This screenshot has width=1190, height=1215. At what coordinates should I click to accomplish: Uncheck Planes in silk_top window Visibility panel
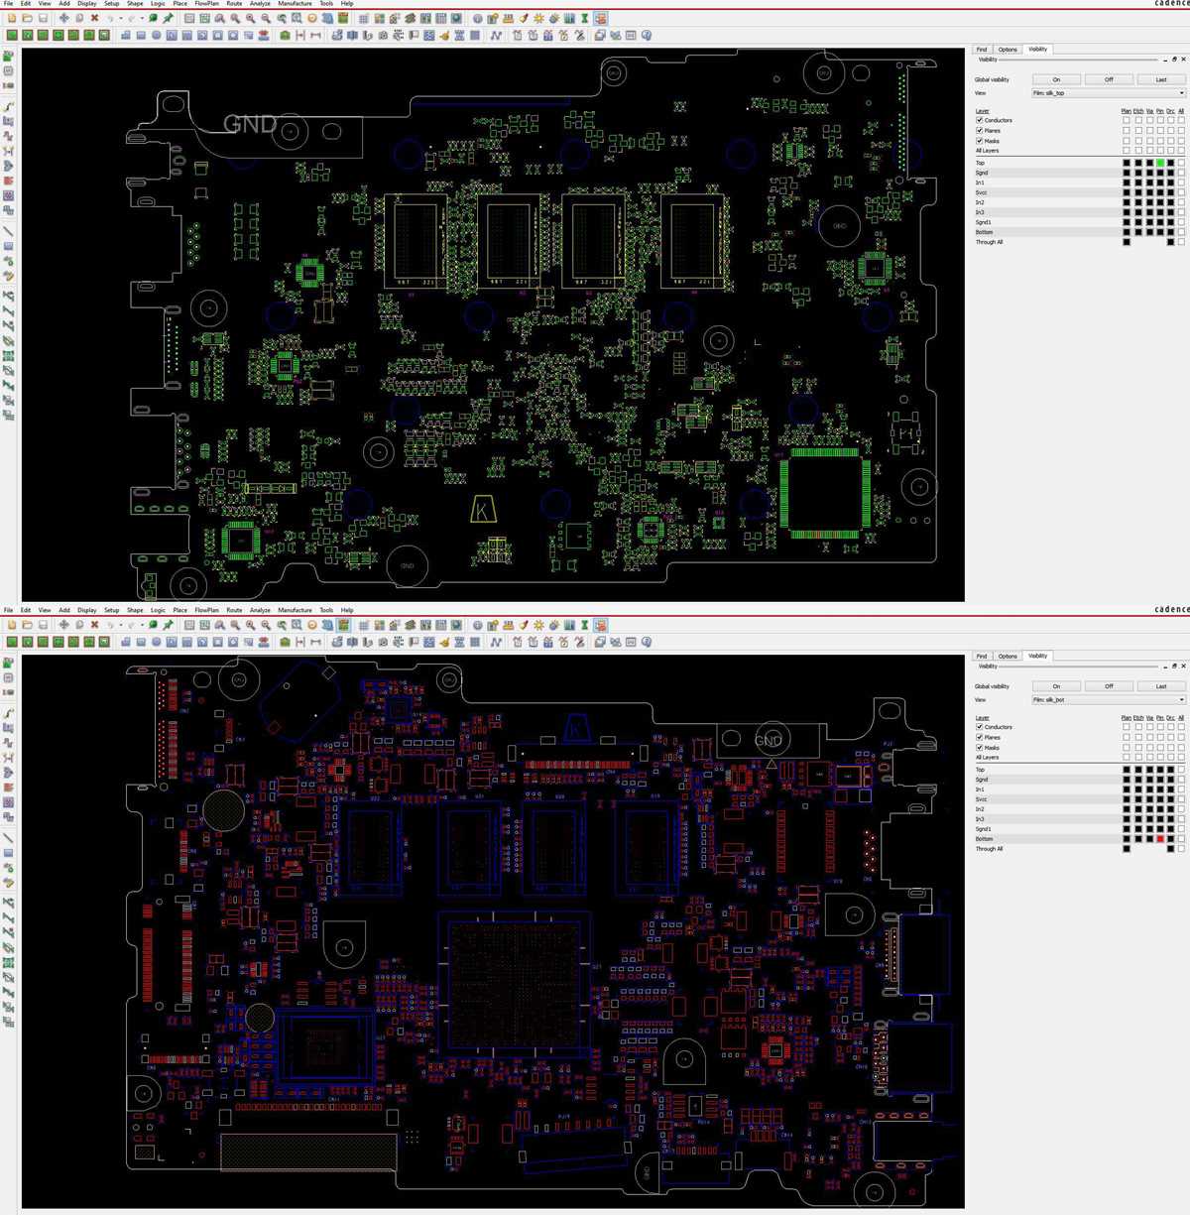[x=980, y=130]
